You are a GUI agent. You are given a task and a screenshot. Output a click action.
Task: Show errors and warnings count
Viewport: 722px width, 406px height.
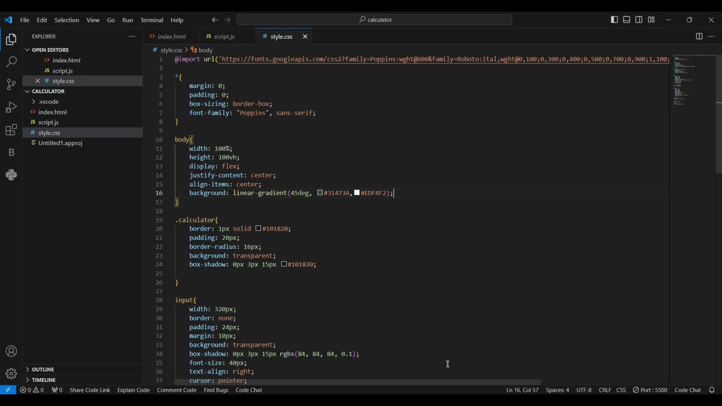coord(32,390)
